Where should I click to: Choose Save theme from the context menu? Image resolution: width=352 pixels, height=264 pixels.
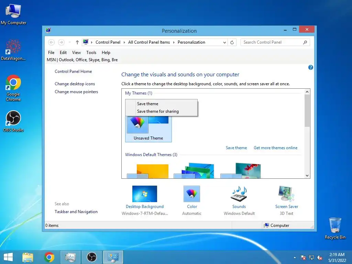[162, 104]
